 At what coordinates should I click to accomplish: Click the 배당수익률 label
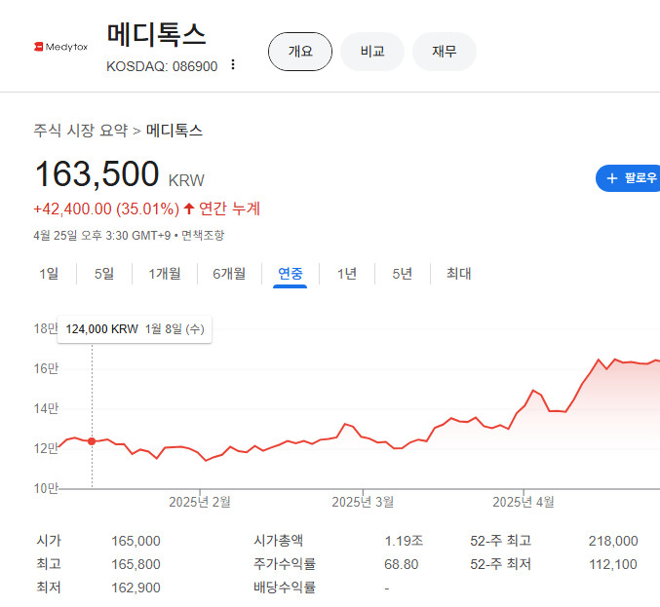[x=285, y=588]
